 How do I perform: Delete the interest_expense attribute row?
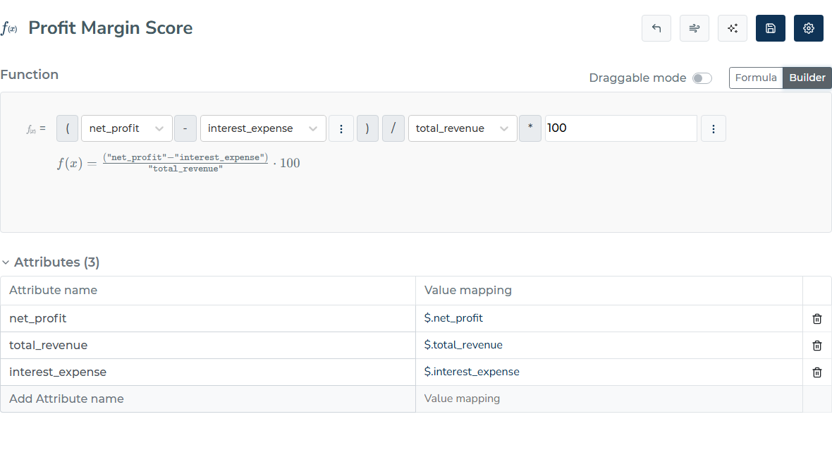(x=817, y=372)
